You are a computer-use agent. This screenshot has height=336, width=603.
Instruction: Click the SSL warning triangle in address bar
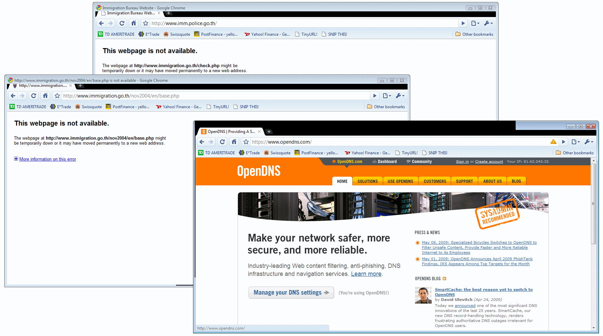tap(553, 142)
